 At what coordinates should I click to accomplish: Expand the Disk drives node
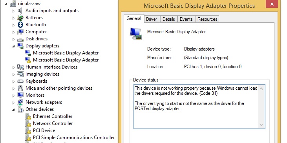[13, 39]
